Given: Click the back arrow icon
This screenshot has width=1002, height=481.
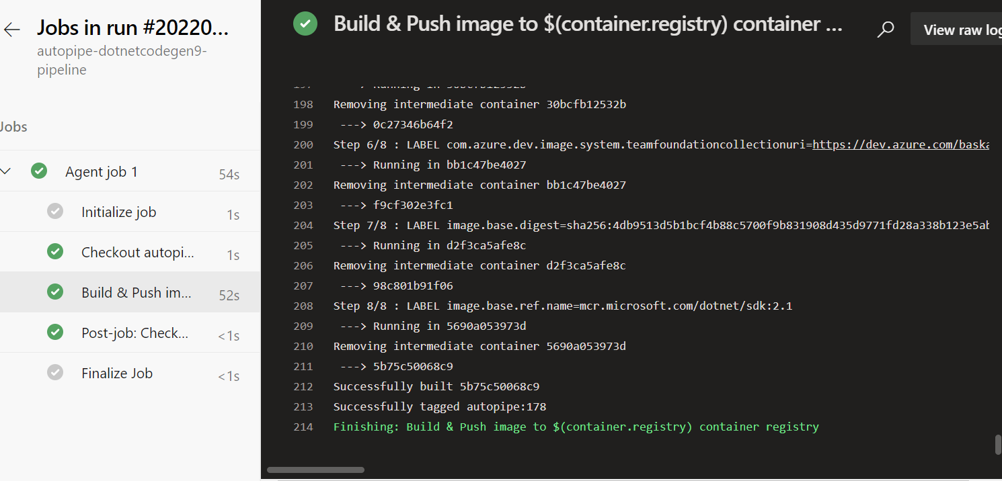Looking at the screenshot, I should click(x=12, y=30).
